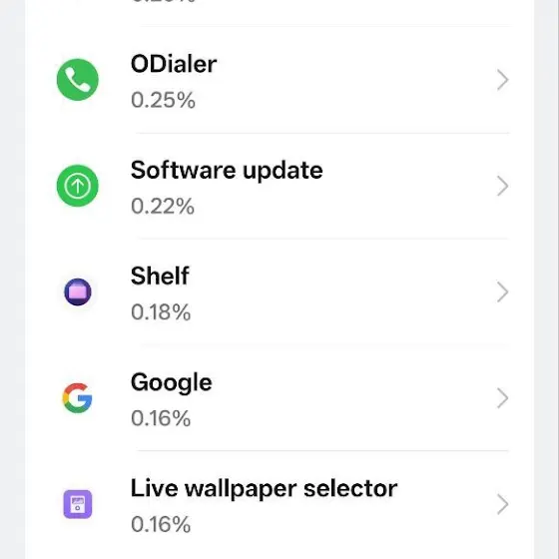Tap the purple Shelf app icon

tap(78, 291)
